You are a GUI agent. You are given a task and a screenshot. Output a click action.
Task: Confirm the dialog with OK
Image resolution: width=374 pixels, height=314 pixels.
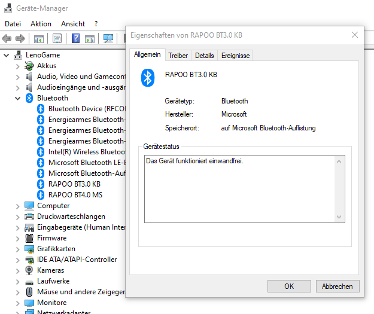pyautogui.click(x=289, y=286)
